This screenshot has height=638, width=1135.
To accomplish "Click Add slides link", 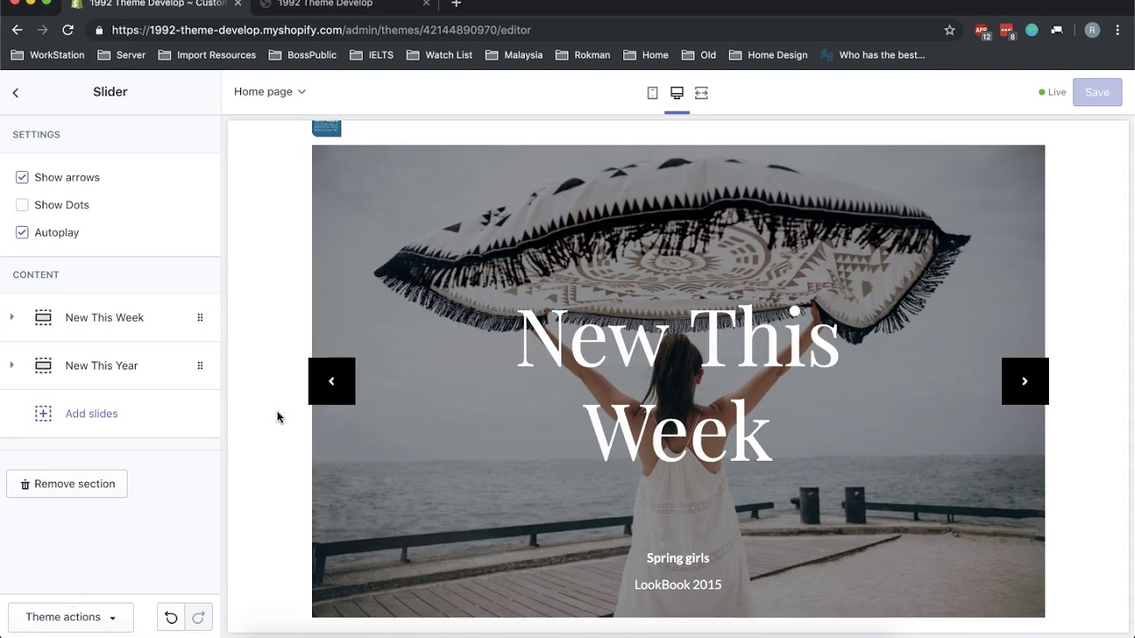I will coord(91,414).
